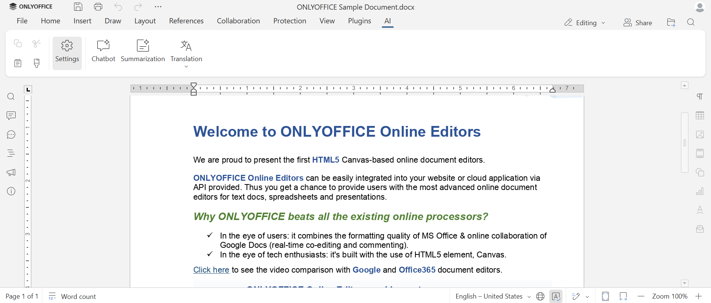Open the Find sidebar icon
711x303 pixels.
11,97
